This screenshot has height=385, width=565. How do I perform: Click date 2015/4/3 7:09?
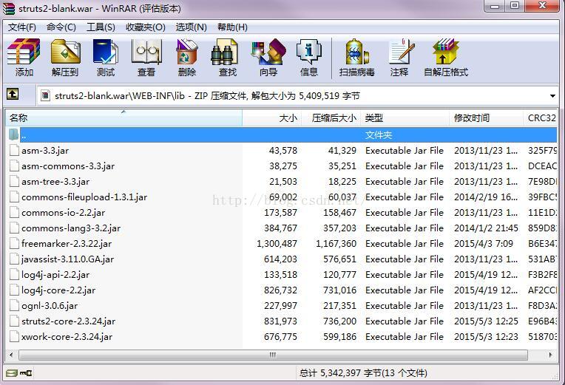[x=484, y=243]
